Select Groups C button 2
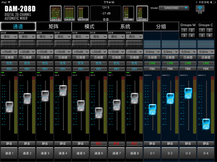 coord(209,30)
